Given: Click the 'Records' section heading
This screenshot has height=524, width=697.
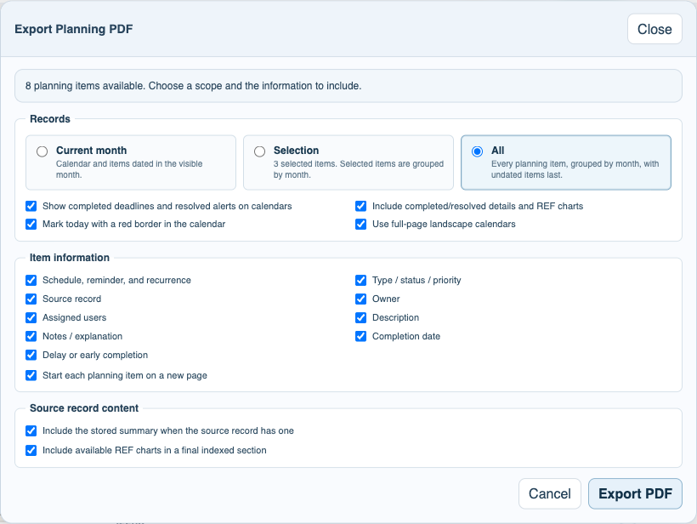Looking at the screenshot, I should pos(50,119).
